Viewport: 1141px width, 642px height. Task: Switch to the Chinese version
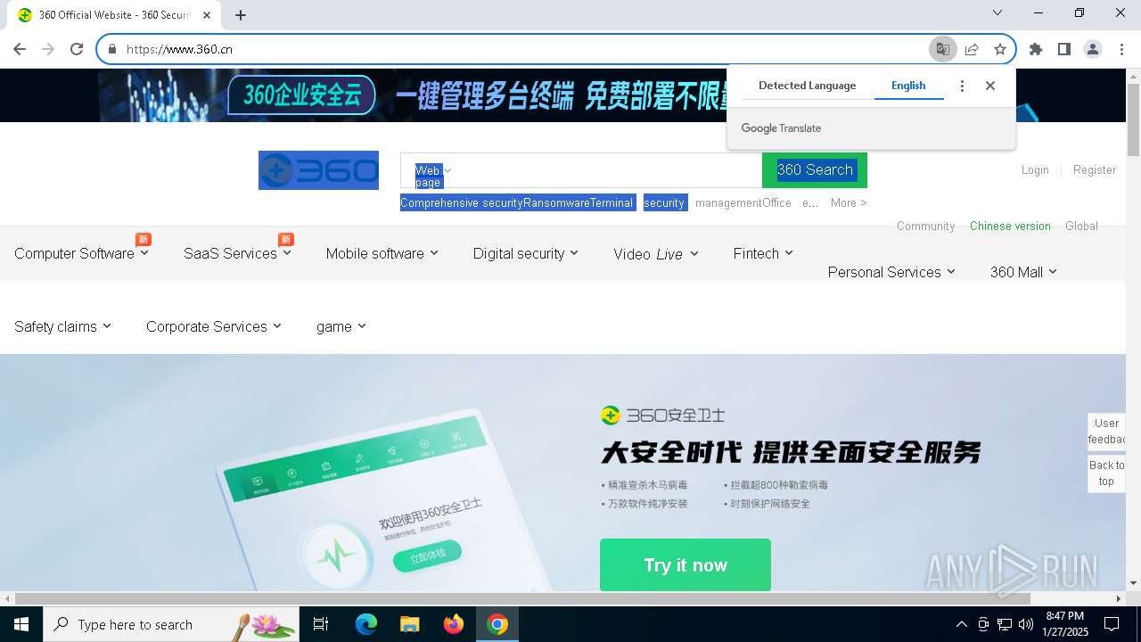click(x=1010, y=226)
